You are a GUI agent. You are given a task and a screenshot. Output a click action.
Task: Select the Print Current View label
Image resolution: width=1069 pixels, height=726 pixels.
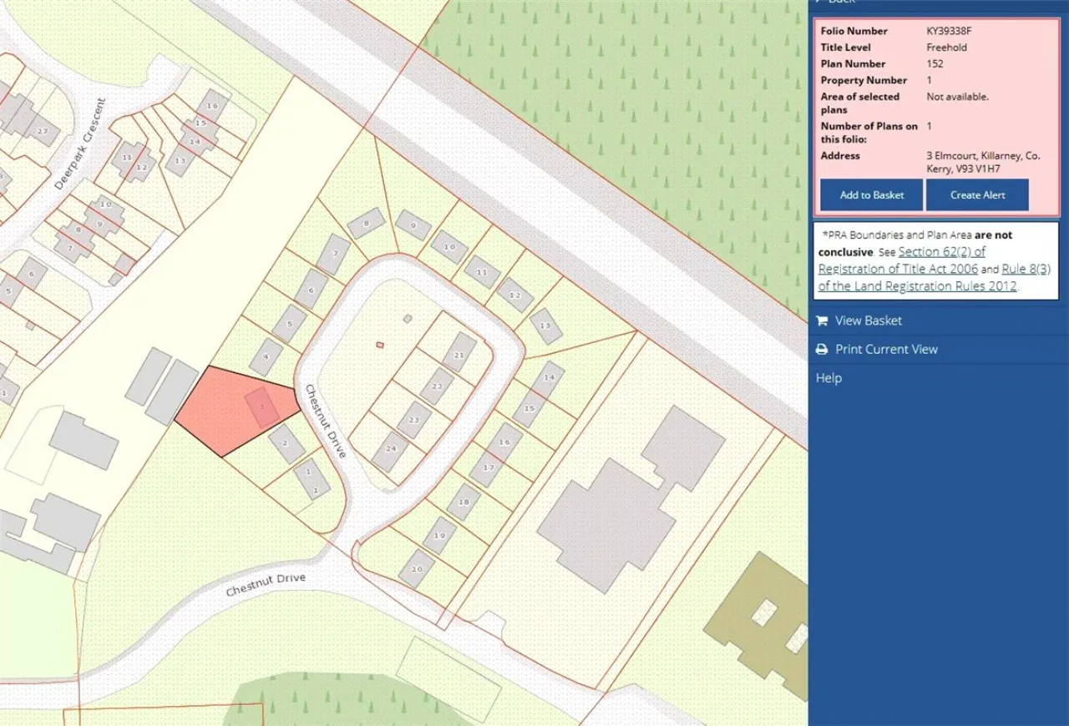coord(886,350)
